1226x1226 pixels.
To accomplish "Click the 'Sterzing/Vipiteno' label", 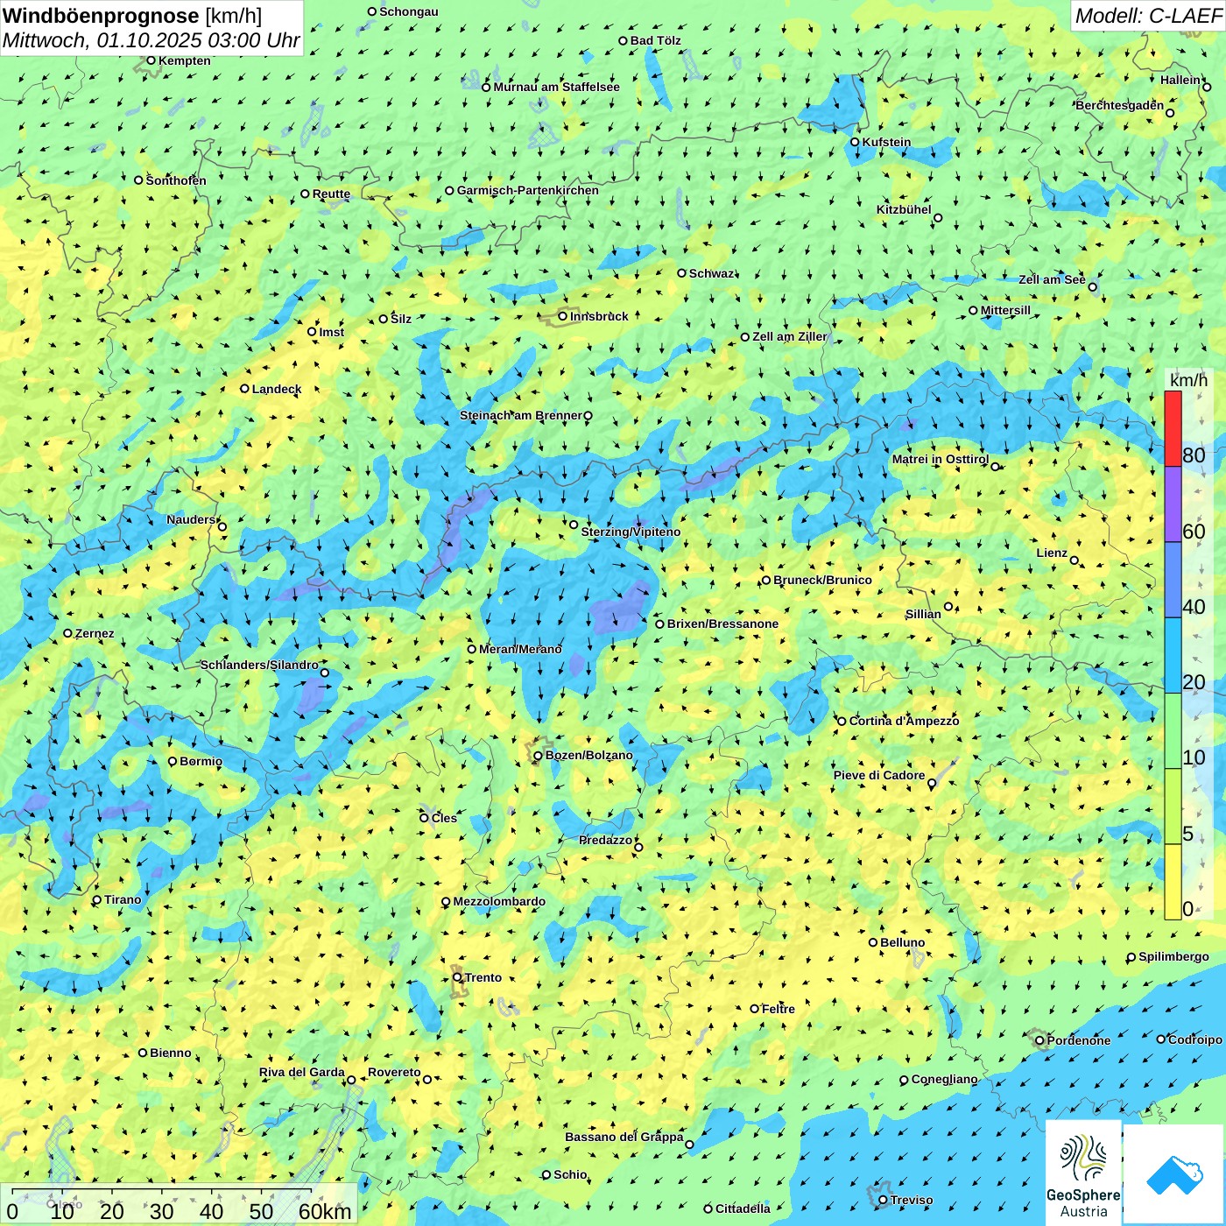I will (x=631, y=532).
